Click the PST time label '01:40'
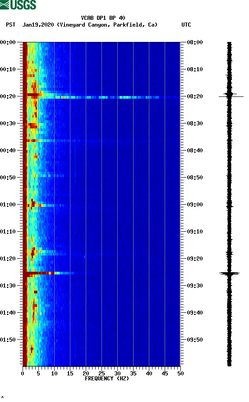 [x=8, y=313]
